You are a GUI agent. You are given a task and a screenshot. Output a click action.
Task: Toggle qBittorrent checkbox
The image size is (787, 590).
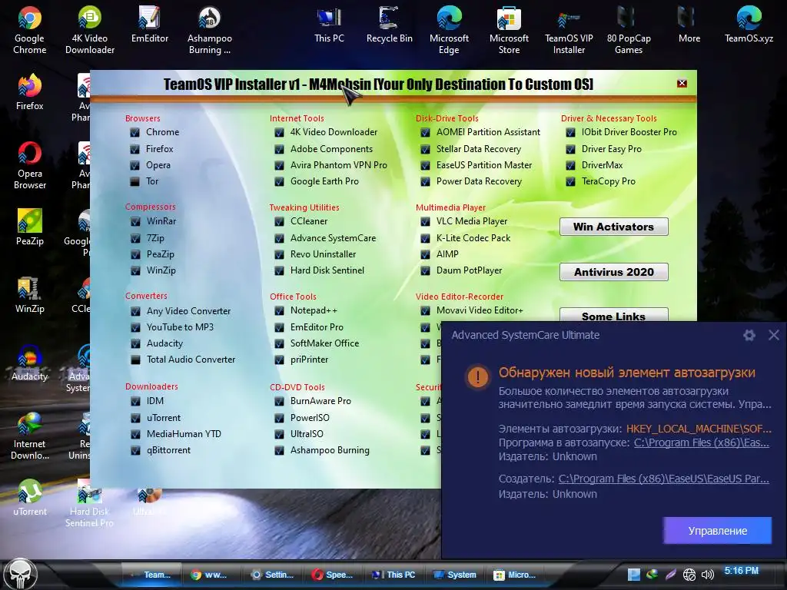point(135,450)
